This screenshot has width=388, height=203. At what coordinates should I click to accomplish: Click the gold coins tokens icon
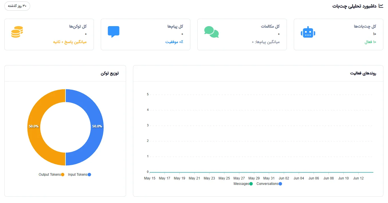coord(17,32)
